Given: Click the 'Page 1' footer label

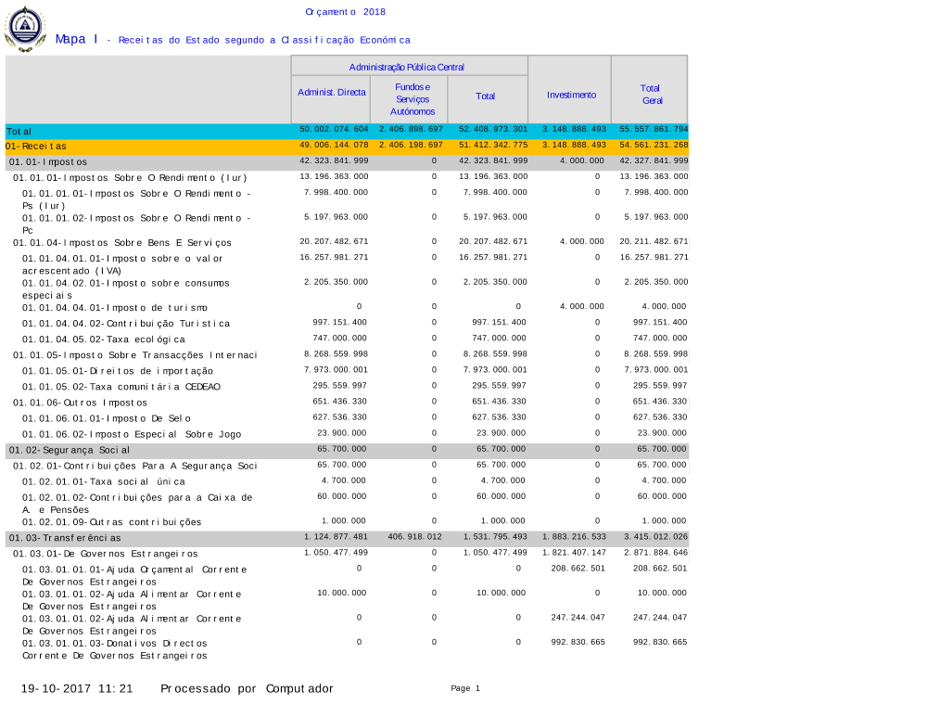Looking at the screenshot, I should coord(464,688).
